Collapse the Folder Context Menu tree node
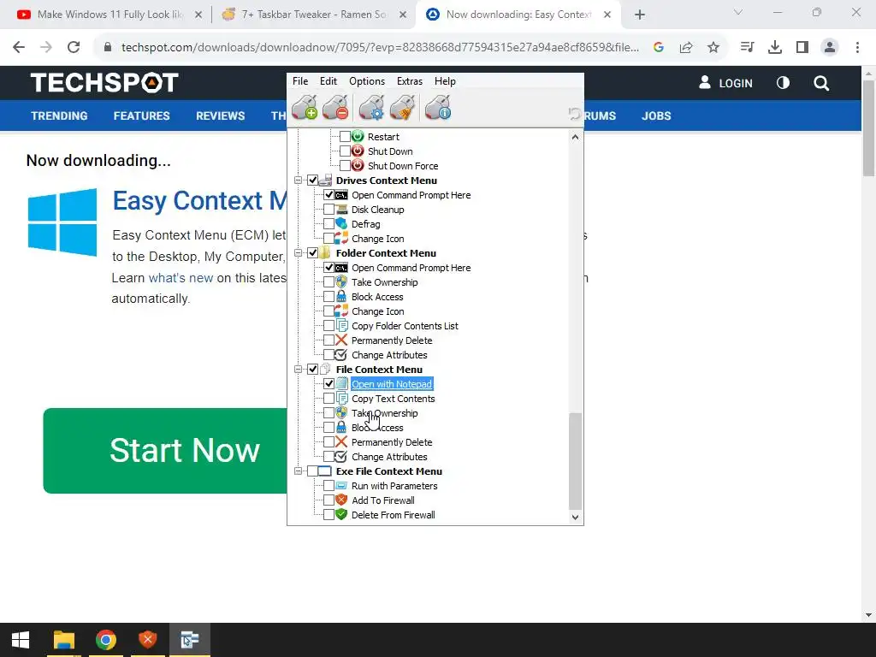 (299, 252)
